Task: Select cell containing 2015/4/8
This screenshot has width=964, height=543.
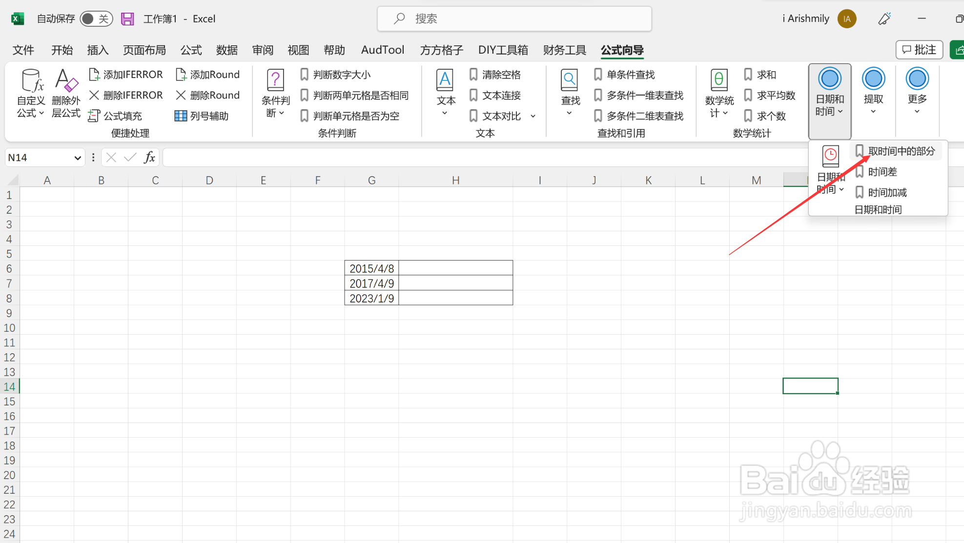Action: [x=371, y=268]
